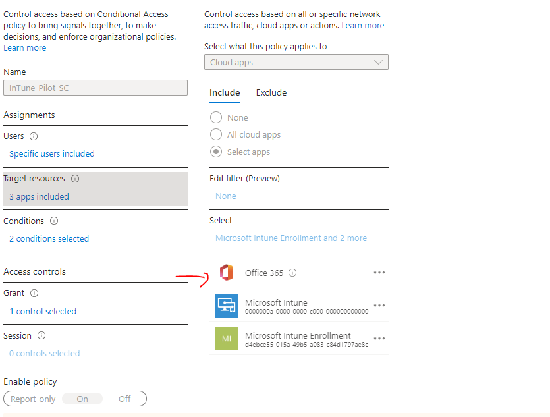Open 3 apps included link
Image resolution: width=550 pixels, height=417 pixels.
coord(39,197)
